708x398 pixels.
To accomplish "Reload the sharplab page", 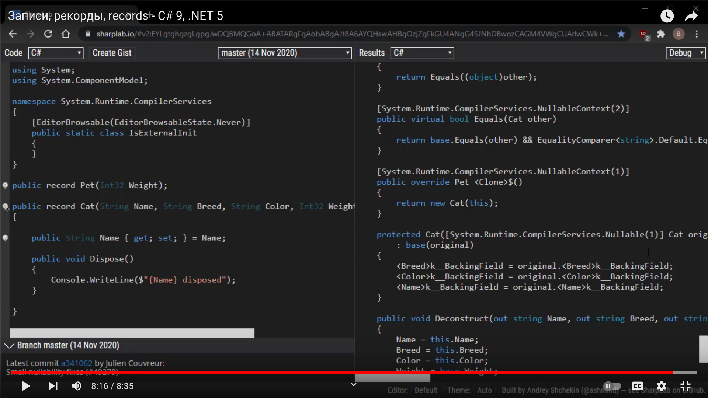I will pyautogui.click(x=48, y=34).
